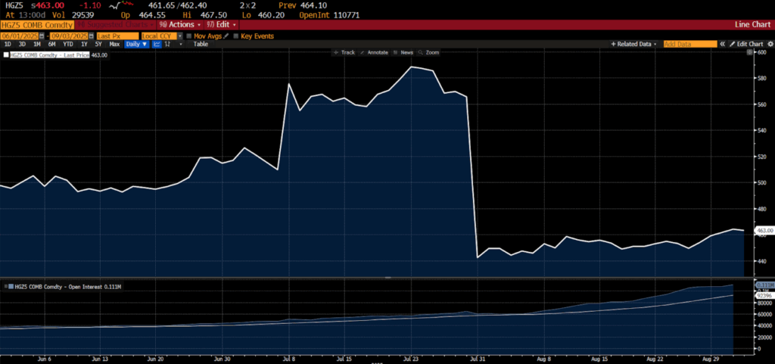775x364 pixels.
Task: Open the Daily periodicity dropdown
Action: point(136,44)
